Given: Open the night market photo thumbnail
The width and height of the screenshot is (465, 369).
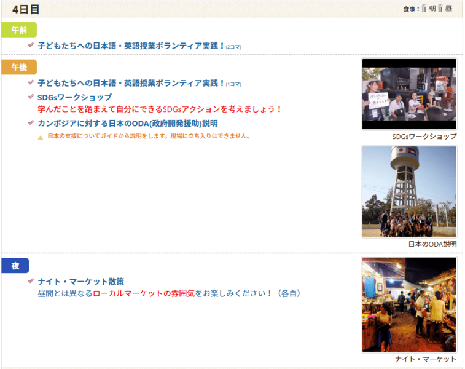Looking at the screenshot, I should (408, 304).
